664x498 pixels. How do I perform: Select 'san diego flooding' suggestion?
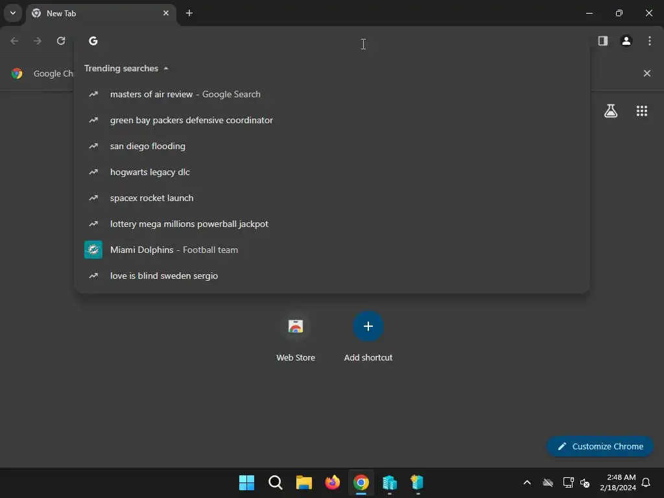pyautogui.click(x=332, y=146)
